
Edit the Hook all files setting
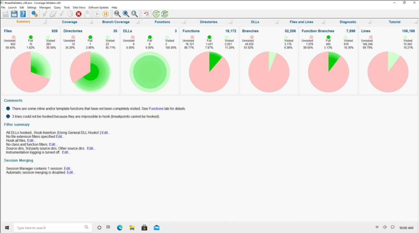pos(31,140)
